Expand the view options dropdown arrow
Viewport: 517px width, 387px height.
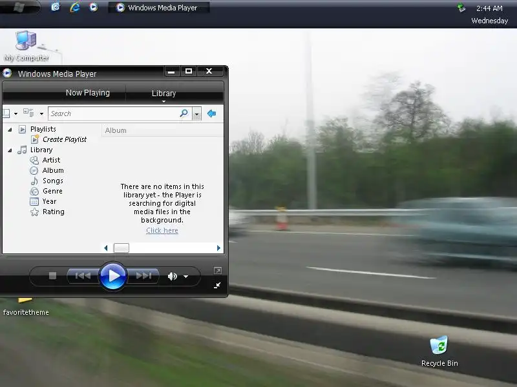(41, 114)
